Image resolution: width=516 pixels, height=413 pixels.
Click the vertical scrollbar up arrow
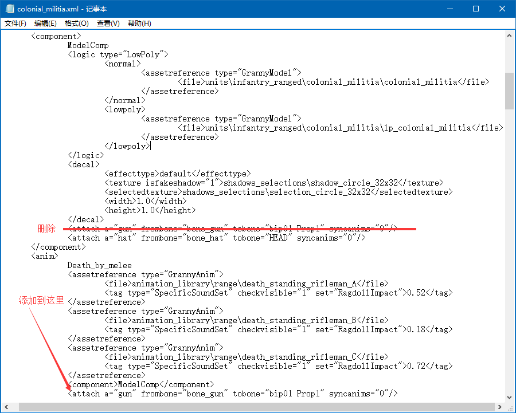point(510,36)
